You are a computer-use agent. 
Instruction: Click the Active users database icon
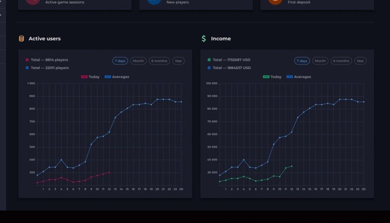point(21,39)
